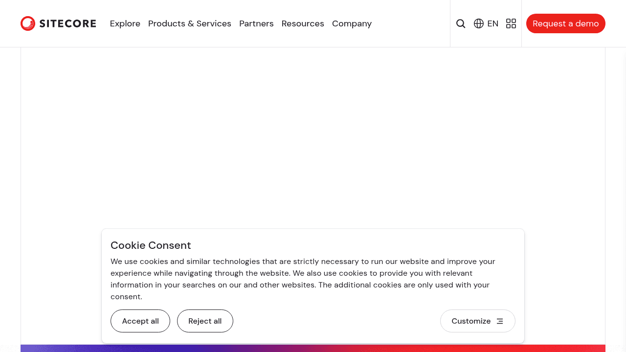Click the globe language icon
Image resolution: width=626 pixels, height=352 pixels.
tap(478, 23)
